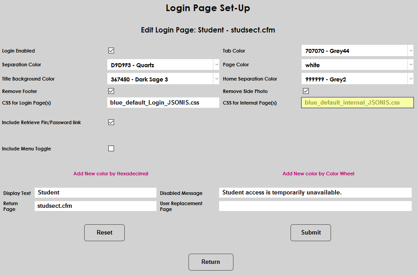Viewport: 417px width, 275px height.
Task: Click the Display Text input field
Action: pyautogui.click(x=95, y=193)
